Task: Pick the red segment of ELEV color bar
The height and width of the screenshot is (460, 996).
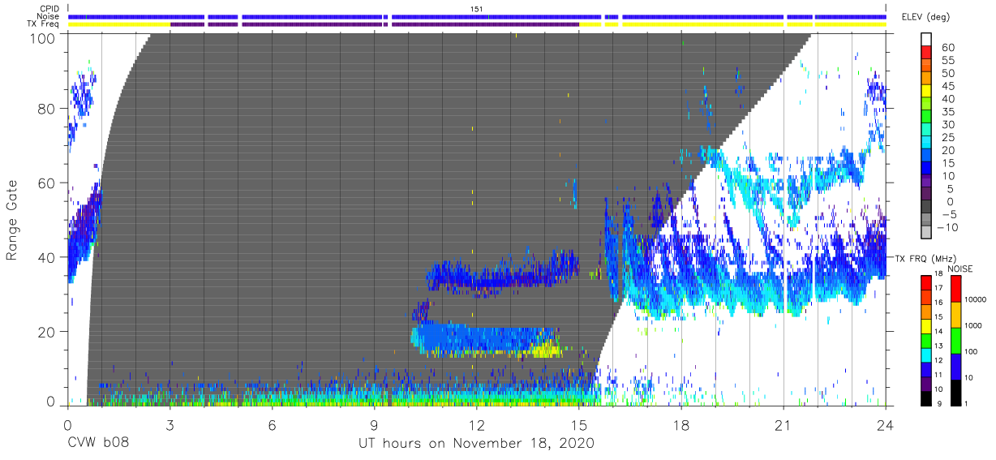Action: (x=927, y=53)
